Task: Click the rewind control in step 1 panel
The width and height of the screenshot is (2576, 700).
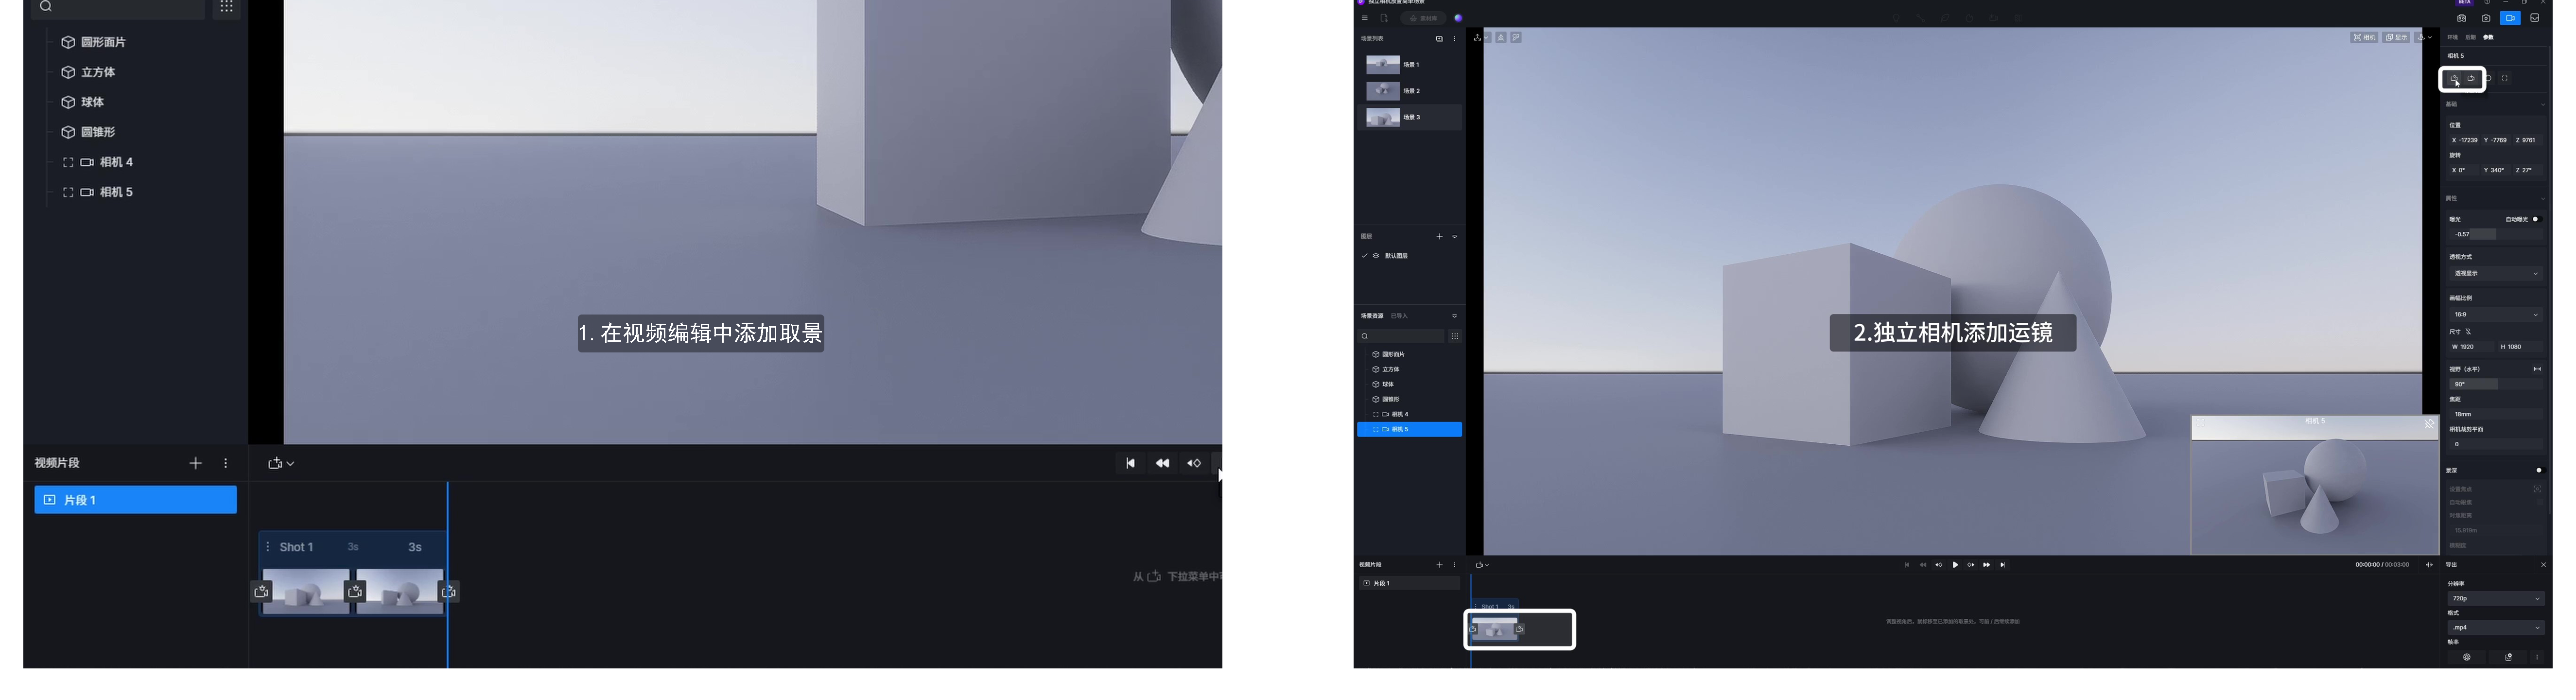Action: coord(1162,463)
